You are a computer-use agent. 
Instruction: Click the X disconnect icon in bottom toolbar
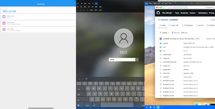[x=146, y=107]
